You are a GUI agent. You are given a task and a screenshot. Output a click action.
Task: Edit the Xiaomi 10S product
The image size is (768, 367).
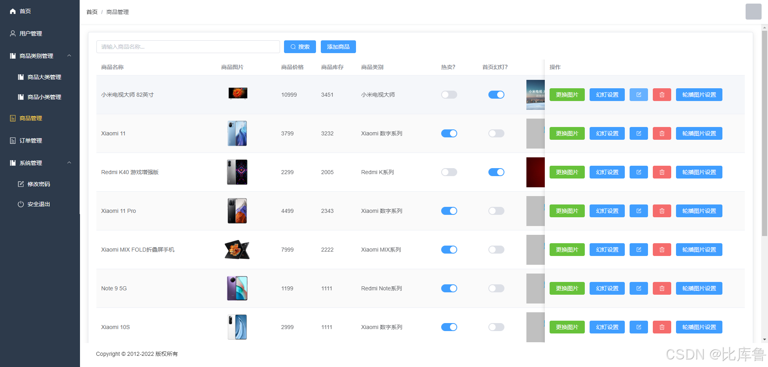click(638, 327)
